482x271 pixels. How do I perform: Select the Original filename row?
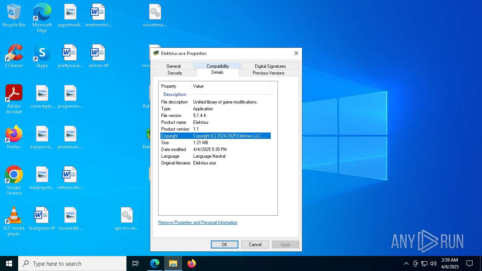tap(215, 163)
